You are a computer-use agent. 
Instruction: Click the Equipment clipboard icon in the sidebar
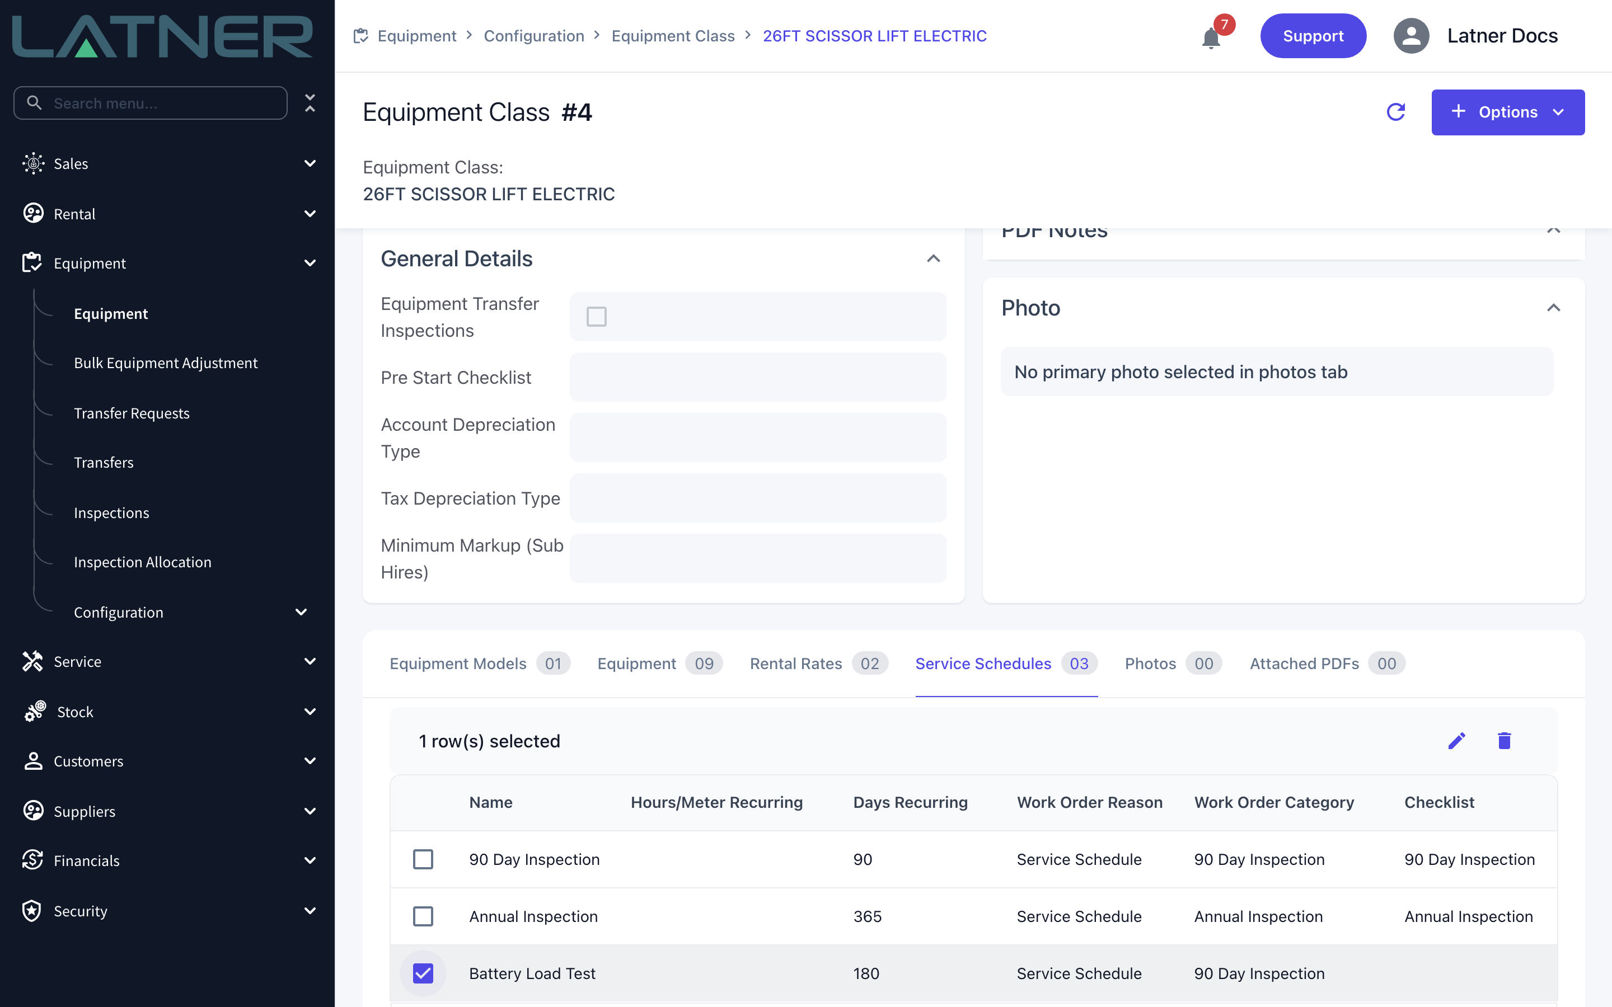click(31, 263)
